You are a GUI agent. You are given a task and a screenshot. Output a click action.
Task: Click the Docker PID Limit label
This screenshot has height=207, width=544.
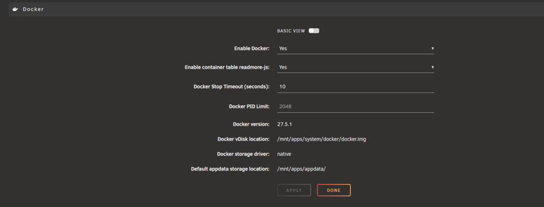(249, 107)
